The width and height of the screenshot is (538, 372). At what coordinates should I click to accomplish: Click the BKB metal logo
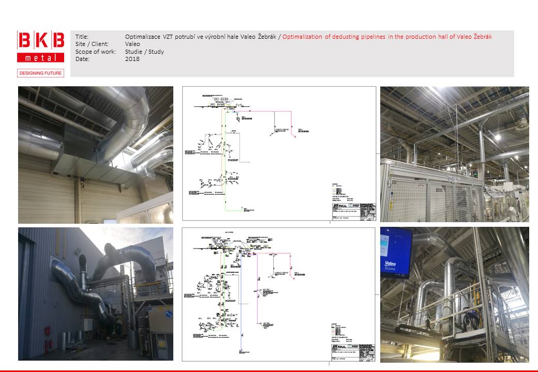point(41,47)
